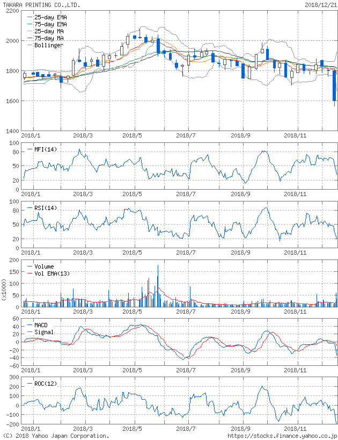Click the 2018/9 label below the ROC chart

coord(241,429)
